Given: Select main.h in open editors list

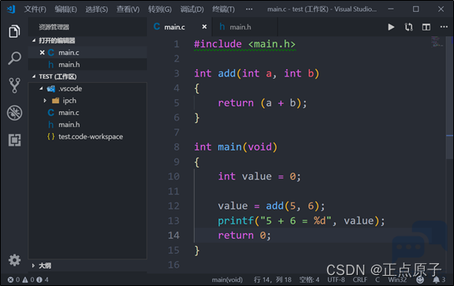Looking at the screenshot, I should tap(87, 65).
